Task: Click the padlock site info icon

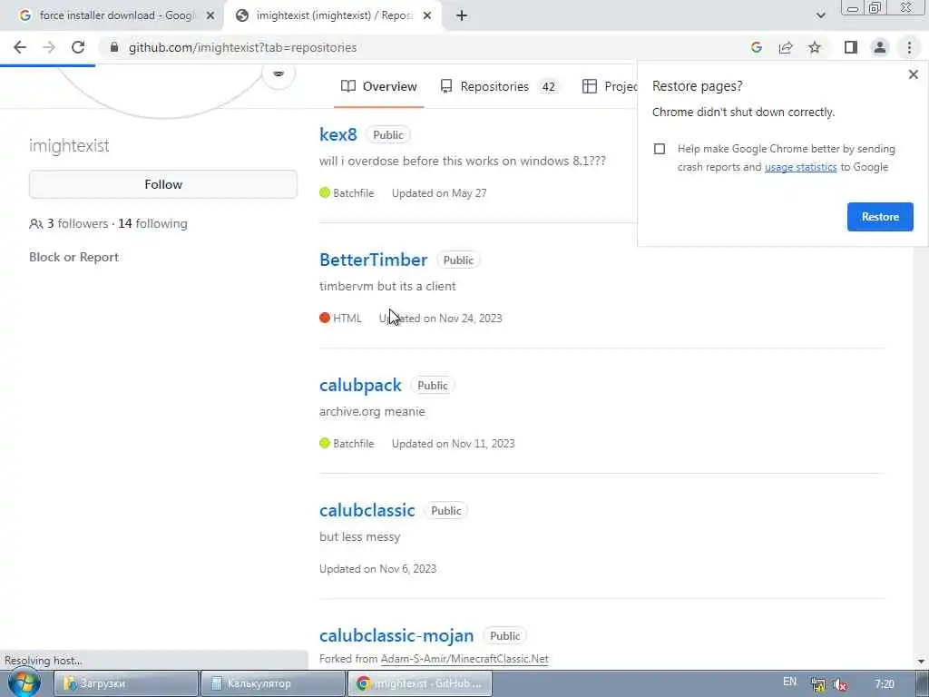Action: click(114, 47)
